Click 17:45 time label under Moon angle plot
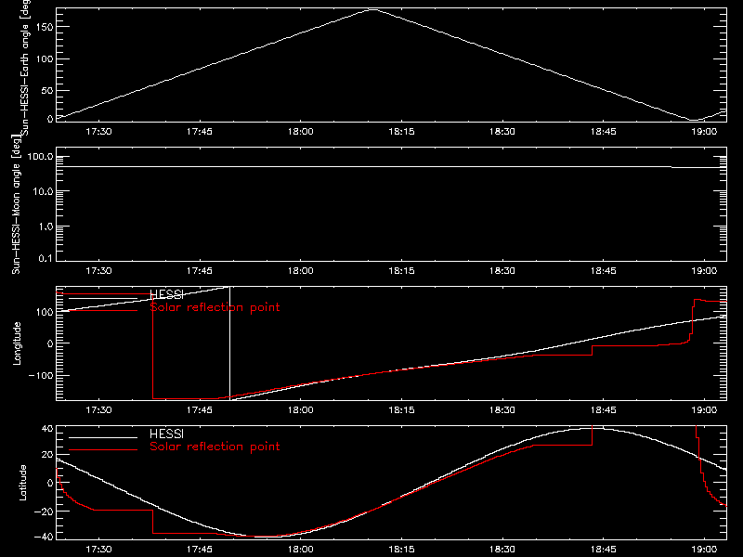This screenshot has height=557, width=743. (x=200, y=271)
